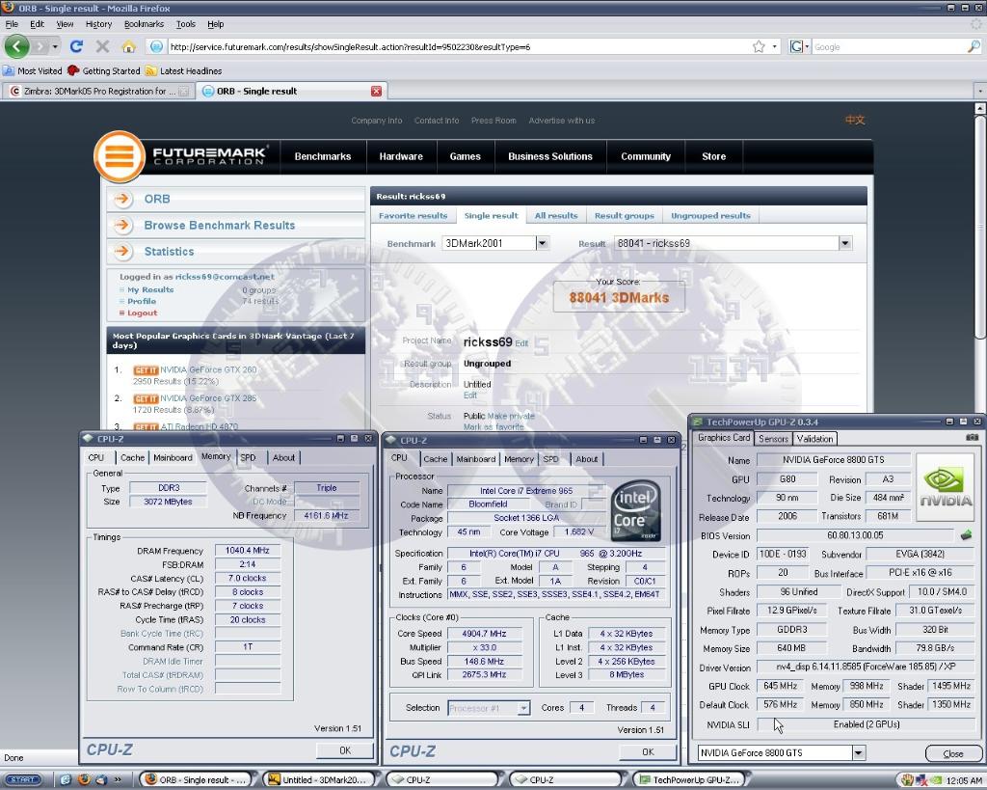
Task: Click the GET IT badge for GTX 260
Action: tap(146, 370)
